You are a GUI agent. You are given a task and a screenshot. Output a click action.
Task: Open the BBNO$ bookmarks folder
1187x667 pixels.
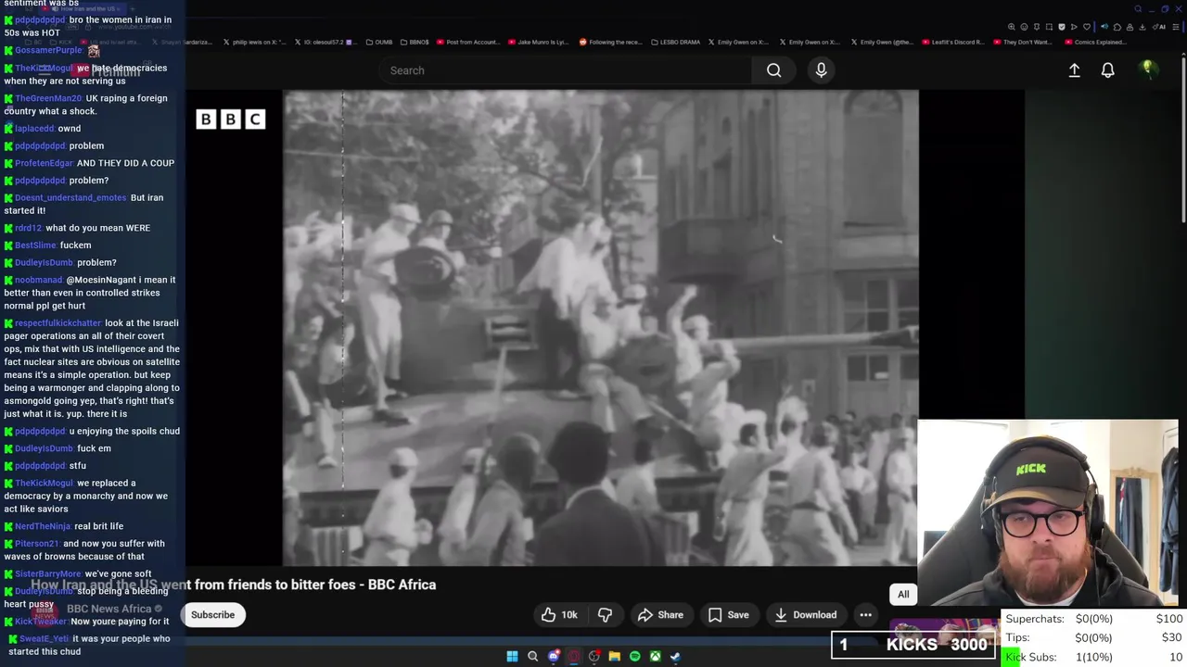pyautogui.click(x=415, y=42)
